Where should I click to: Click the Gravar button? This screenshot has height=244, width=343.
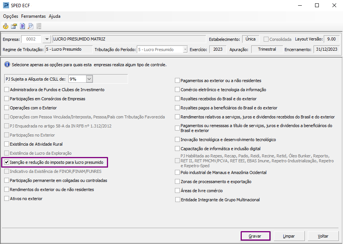[255, 236]
